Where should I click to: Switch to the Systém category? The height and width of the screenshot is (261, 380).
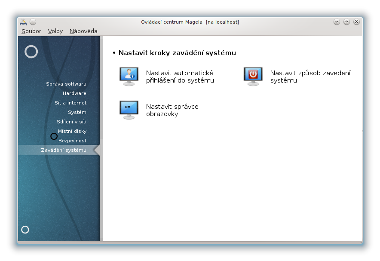tap(77, 112)
